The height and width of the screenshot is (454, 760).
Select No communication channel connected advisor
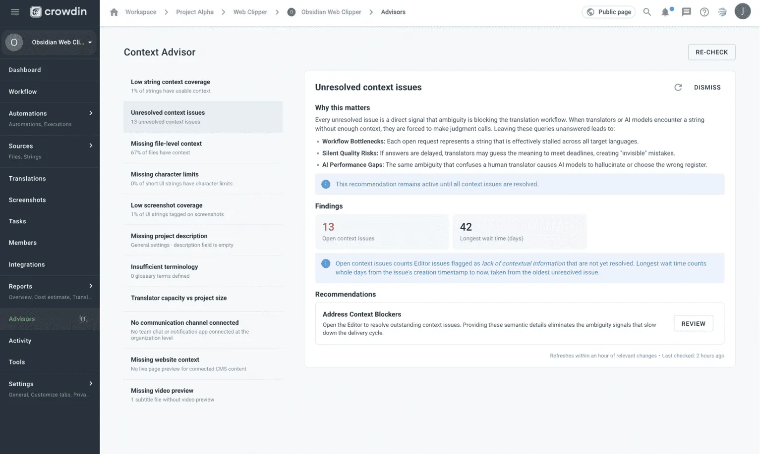point(203,330)
